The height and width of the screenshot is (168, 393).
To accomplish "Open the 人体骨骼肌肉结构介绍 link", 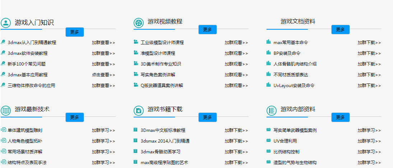I will pyautogui.click(x=295, y=64).
